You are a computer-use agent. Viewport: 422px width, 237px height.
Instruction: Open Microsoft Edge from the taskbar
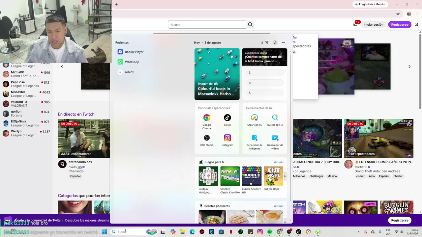click(192, 232)
